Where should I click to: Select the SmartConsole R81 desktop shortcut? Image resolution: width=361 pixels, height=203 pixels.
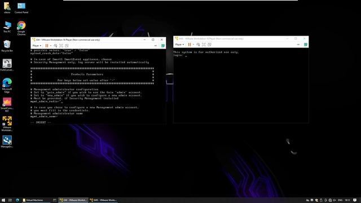[x=7, y=104]
